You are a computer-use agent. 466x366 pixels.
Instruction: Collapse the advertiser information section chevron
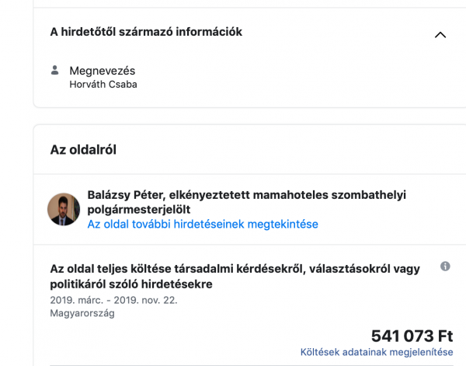[440, 35]
